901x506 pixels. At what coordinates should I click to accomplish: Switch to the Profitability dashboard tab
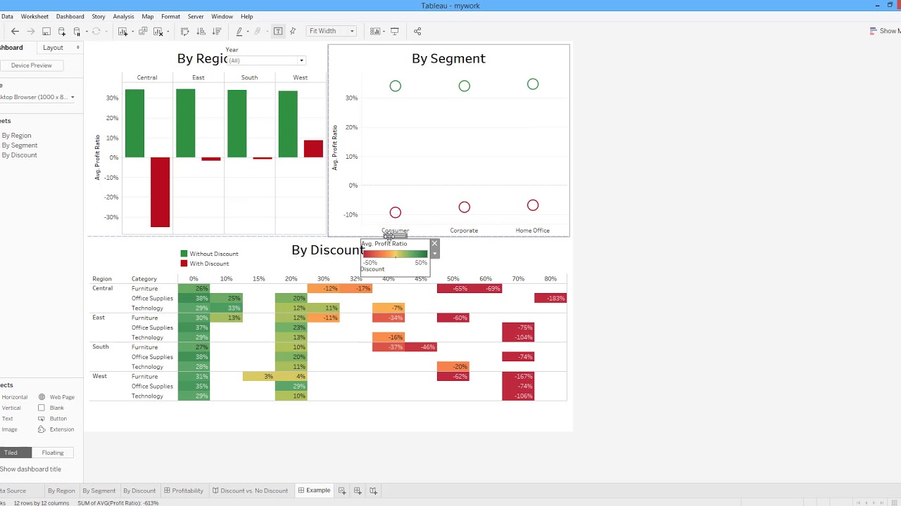click(183, 491)
